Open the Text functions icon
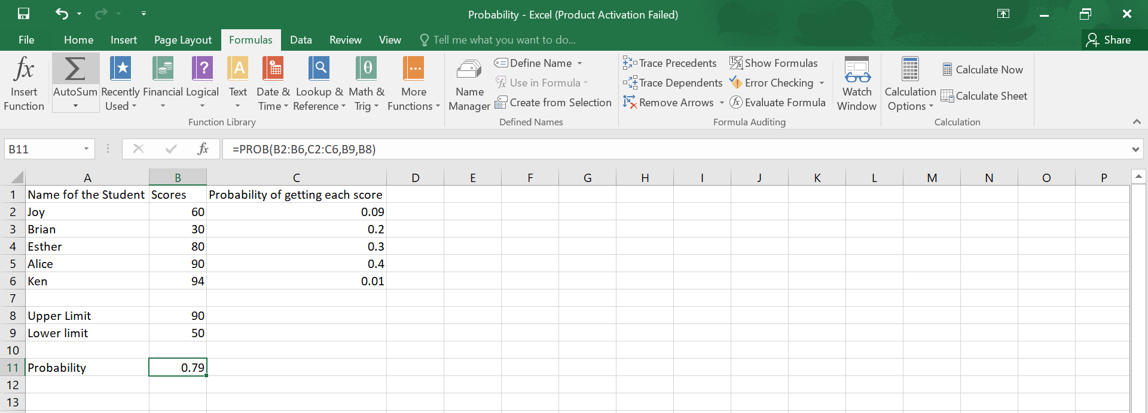Screen dimensions: 1148x413 (x=238, y=69)
